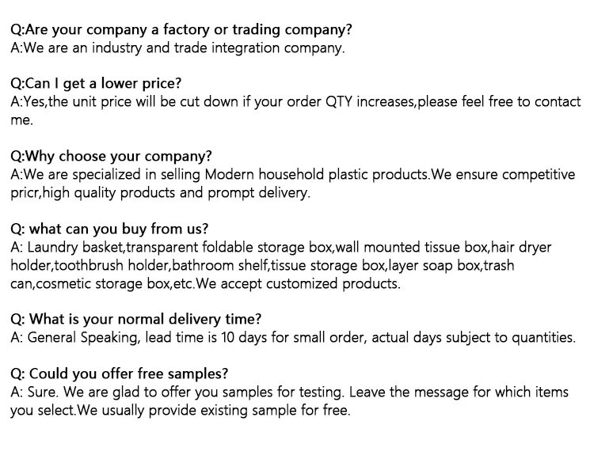Click the question "what can you buy from us?"
This screenshot has height=459, width=594.
(109, 229)
